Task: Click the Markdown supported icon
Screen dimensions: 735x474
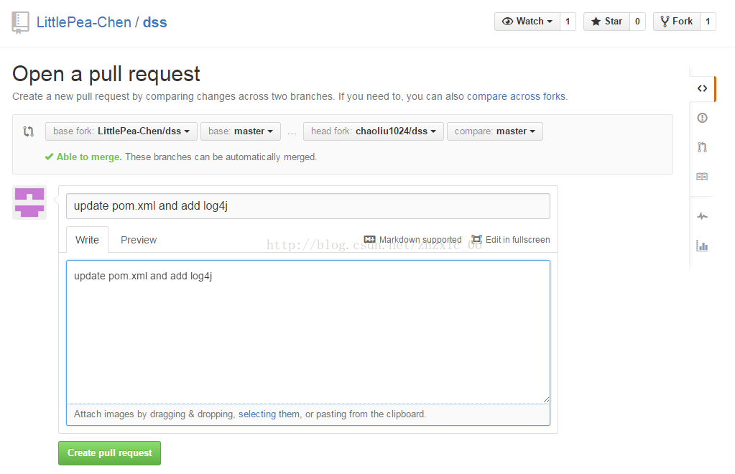Action: [x=369, y=239]
